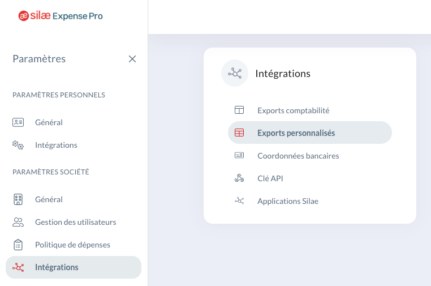Click the clipboard icon for Politique de dépenses

tap(18, 245)
